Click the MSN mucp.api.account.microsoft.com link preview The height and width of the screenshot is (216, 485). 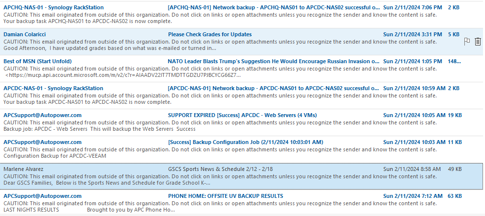click(x=123, y=75)
